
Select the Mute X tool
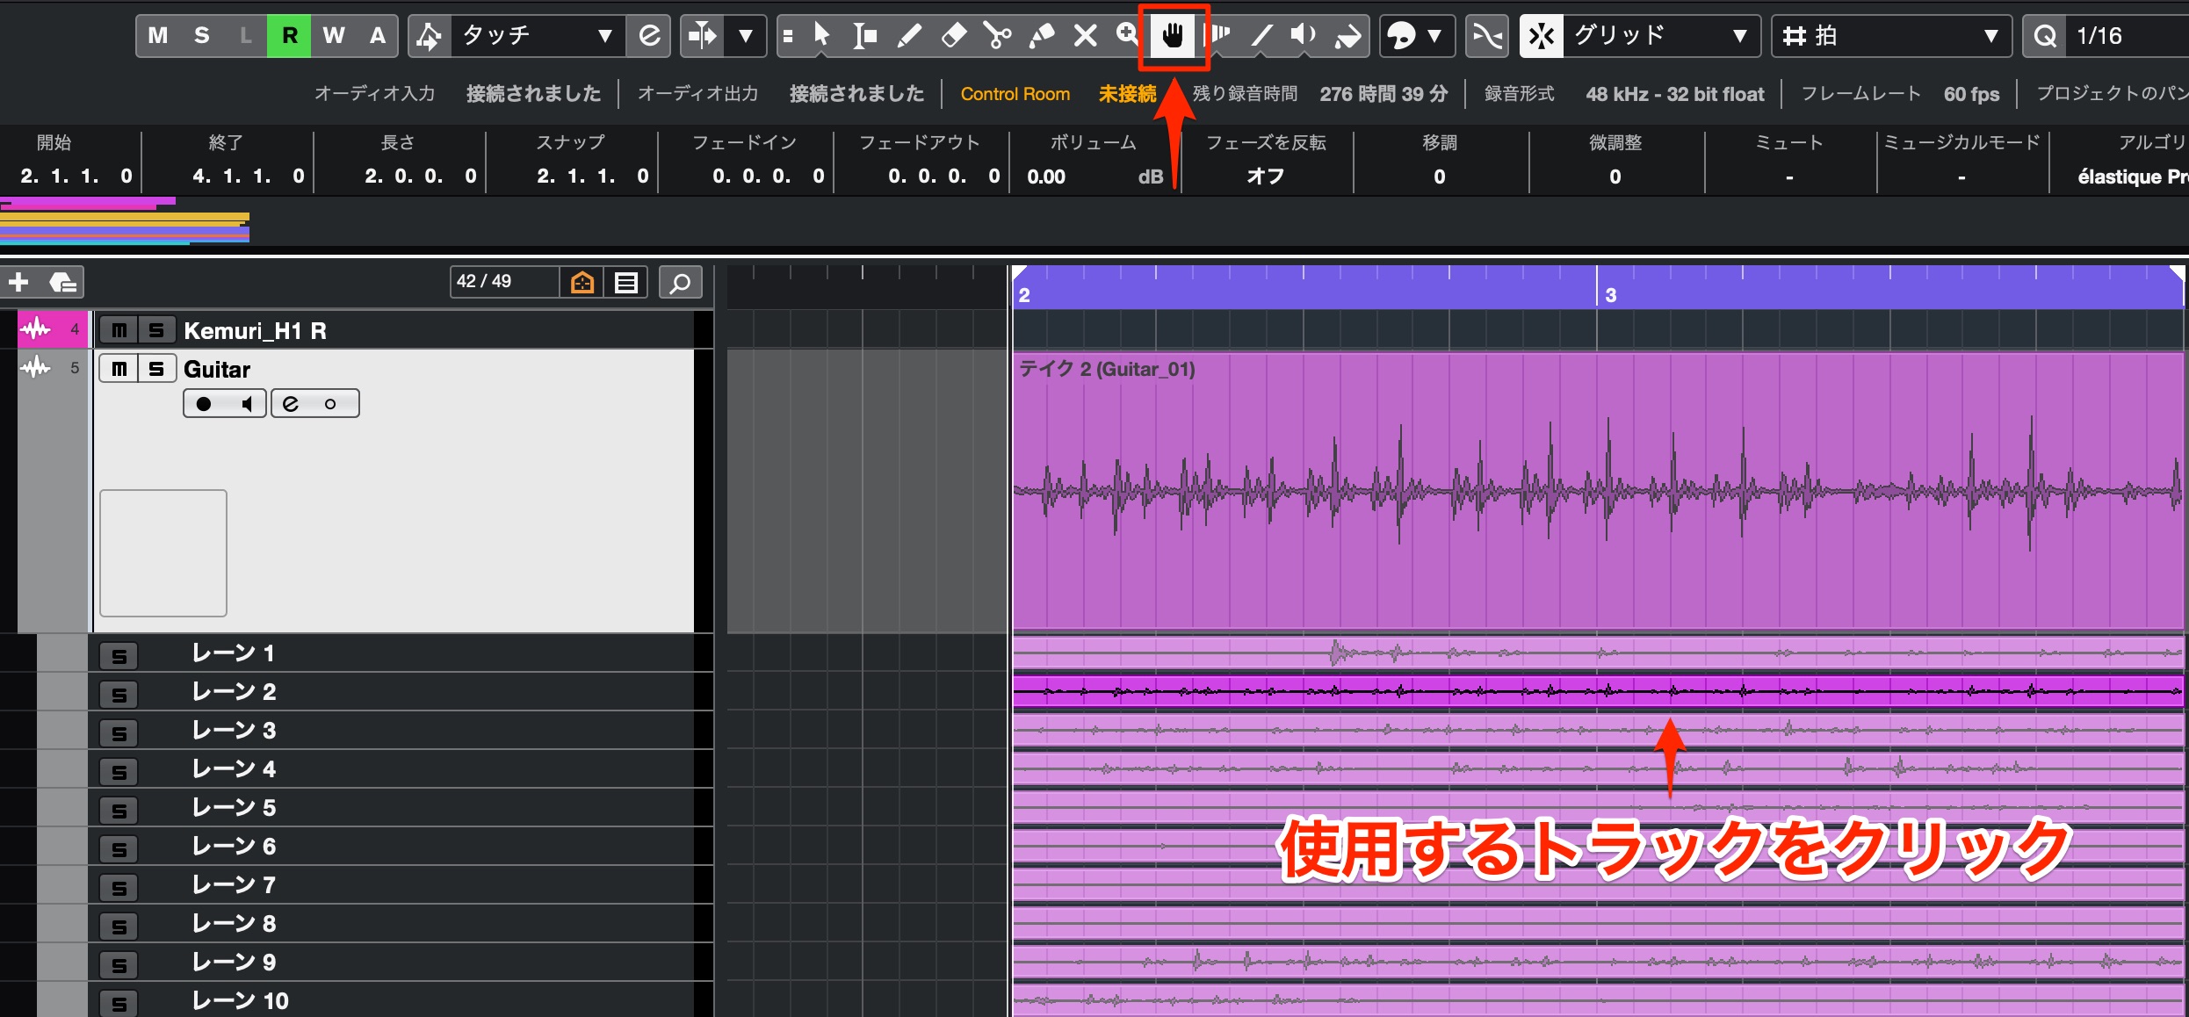point(1086,36)
